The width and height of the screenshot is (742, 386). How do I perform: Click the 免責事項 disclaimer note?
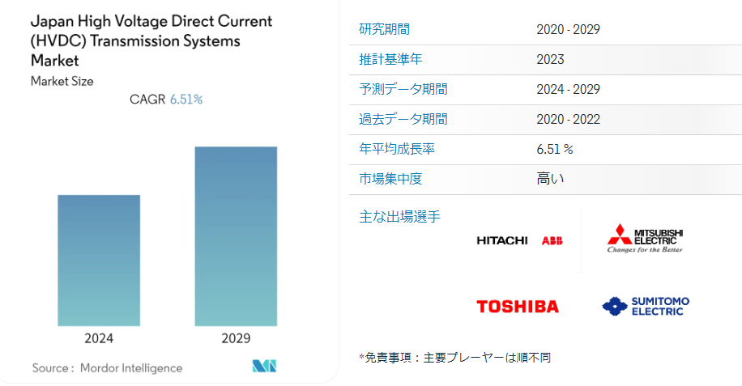(x=454, y=358)
